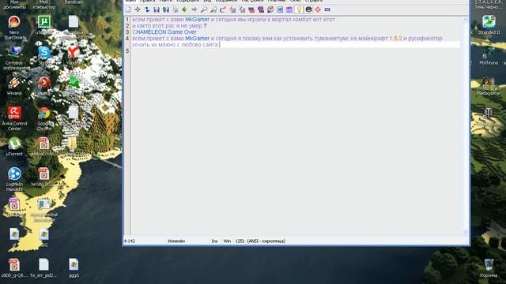Click the green diamond toolbar icon

tap(184, 9)
